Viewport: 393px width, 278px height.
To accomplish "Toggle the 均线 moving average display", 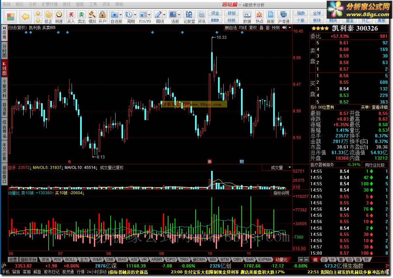I will [x=243, y=28].
